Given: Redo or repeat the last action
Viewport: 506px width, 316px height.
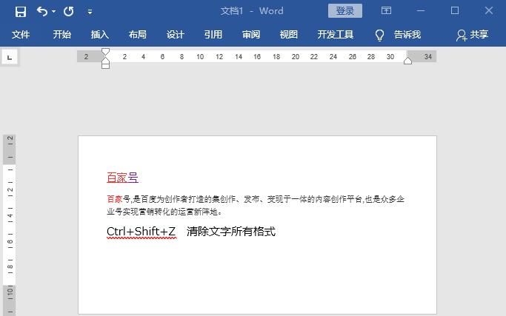Looking at the screenshot, I should pos(68,12).
